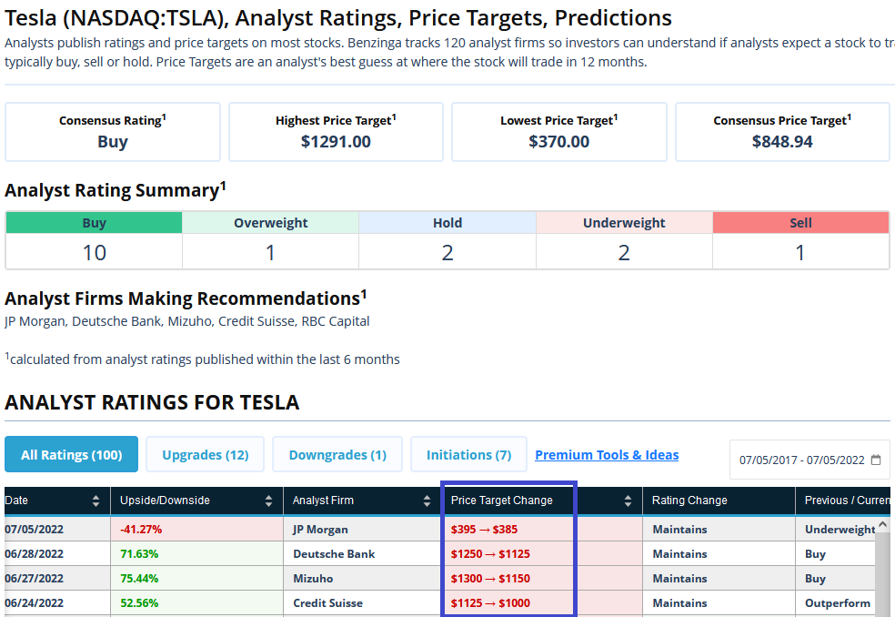
Task: Sort the unlabeled column beside Price Target Change
Action: [627, 500]
